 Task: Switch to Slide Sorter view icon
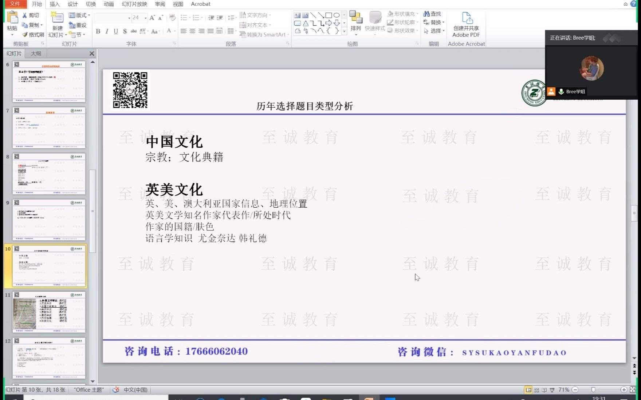pyautogui.click(x=536, y=390)
